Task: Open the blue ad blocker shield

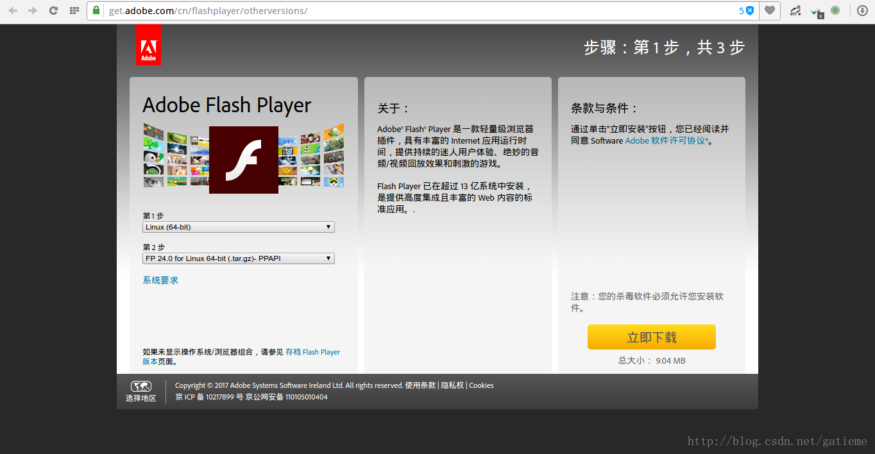Action: (x=749, y=10)
